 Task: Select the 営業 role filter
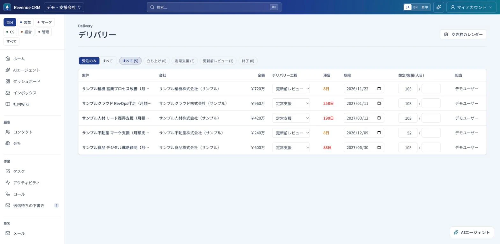26,22
